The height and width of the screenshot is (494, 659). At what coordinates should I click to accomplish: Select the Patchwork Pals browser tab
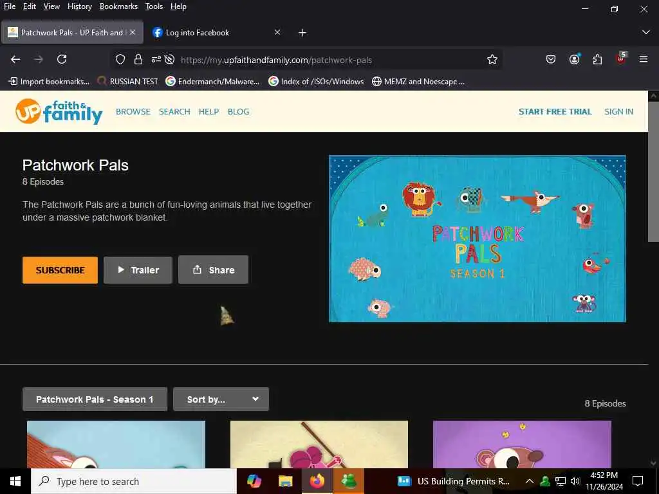coord(72,33)
